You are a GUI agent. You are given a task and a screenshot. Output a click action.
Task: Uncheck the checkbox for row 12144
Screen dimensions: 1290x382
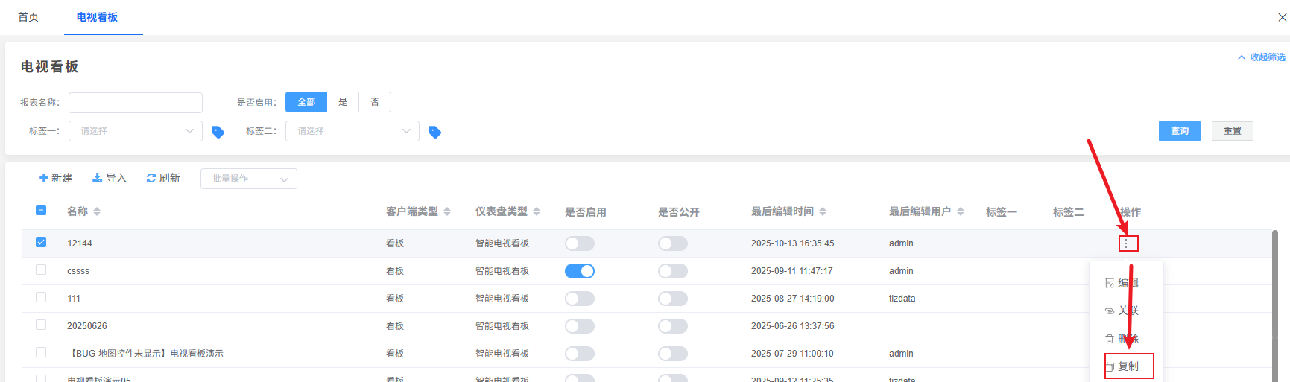pyautogui.click(x=41, y=243)
